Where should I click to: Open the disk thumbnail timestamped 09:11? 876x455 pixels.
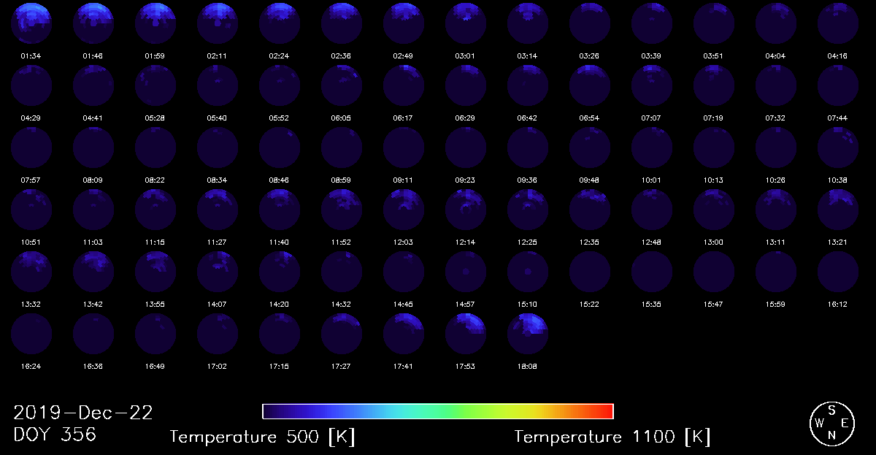click(x=404, y=148)
